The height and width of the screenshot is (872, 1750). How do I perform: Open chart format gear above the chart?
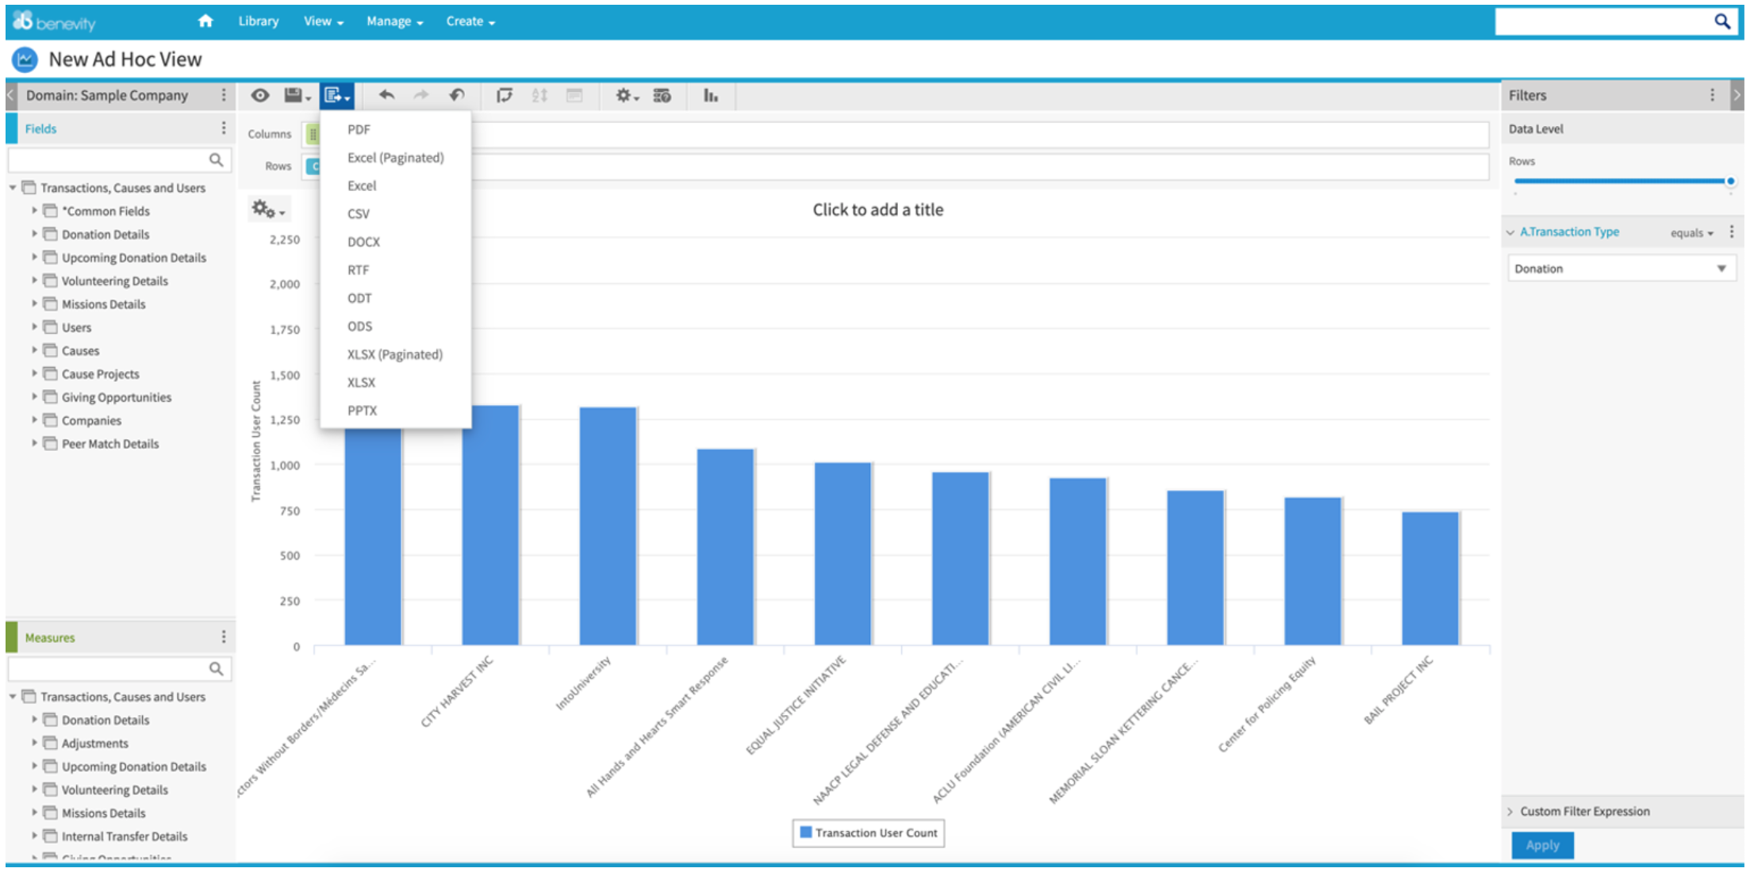(268, 209)
